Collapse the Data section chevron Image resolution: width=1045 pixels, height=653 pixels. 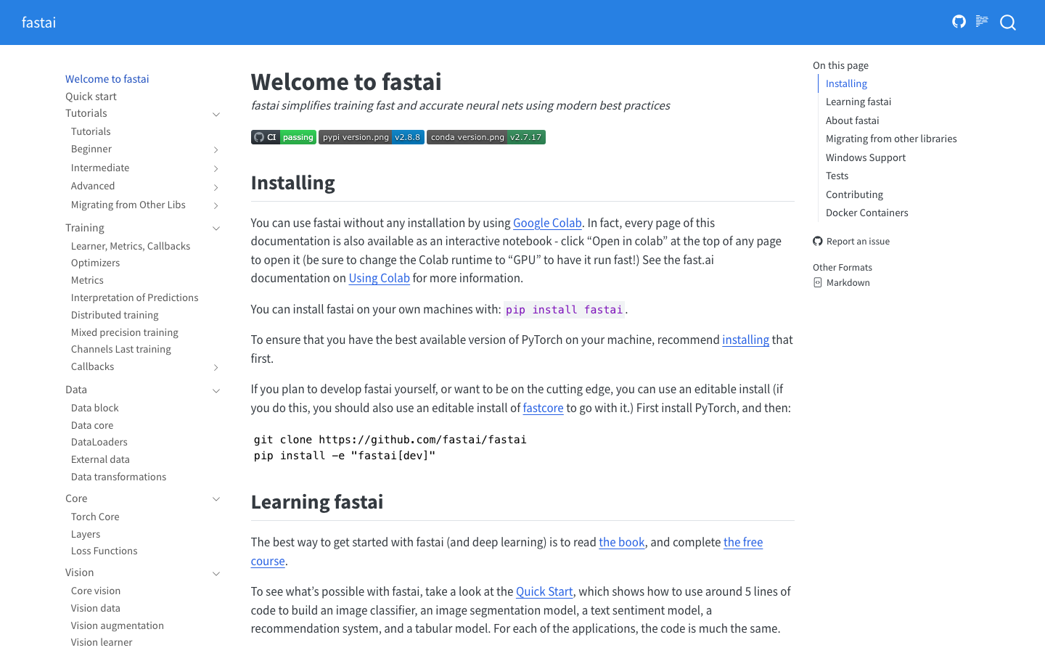216,390
